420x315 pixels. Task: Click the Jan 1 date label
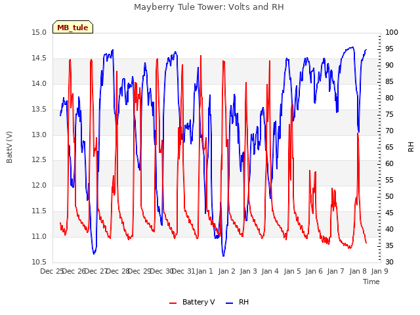click(x=204, y=271)
